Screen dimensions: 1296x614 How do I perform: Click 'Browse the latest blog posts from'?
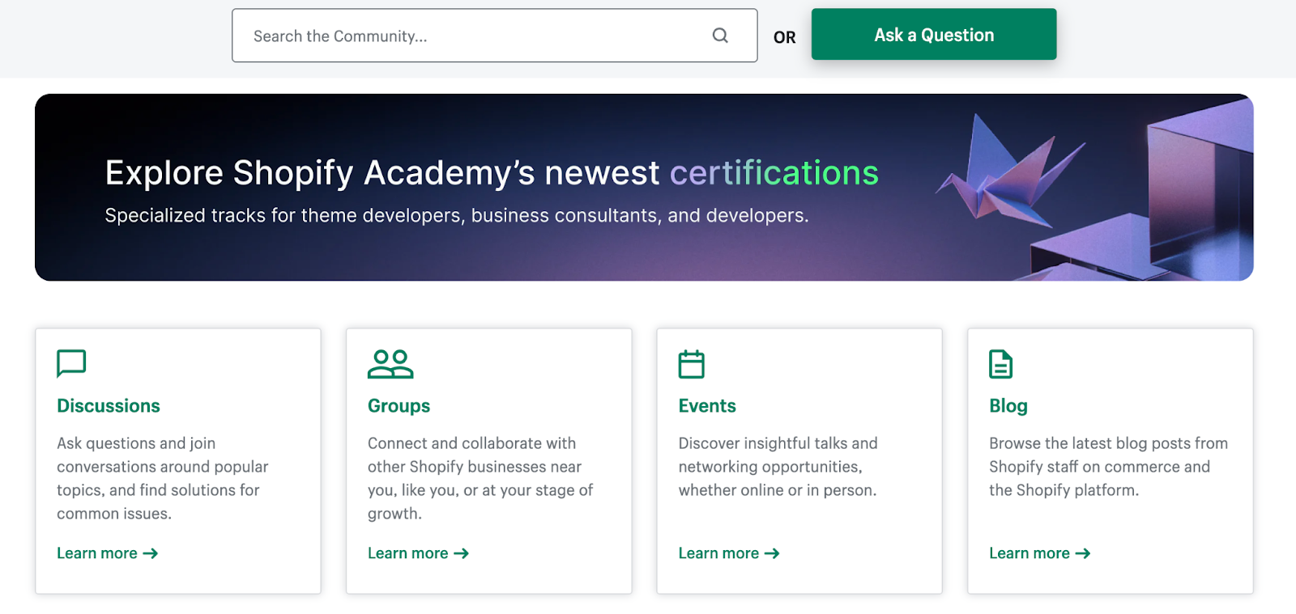(x=1108, y=443)
